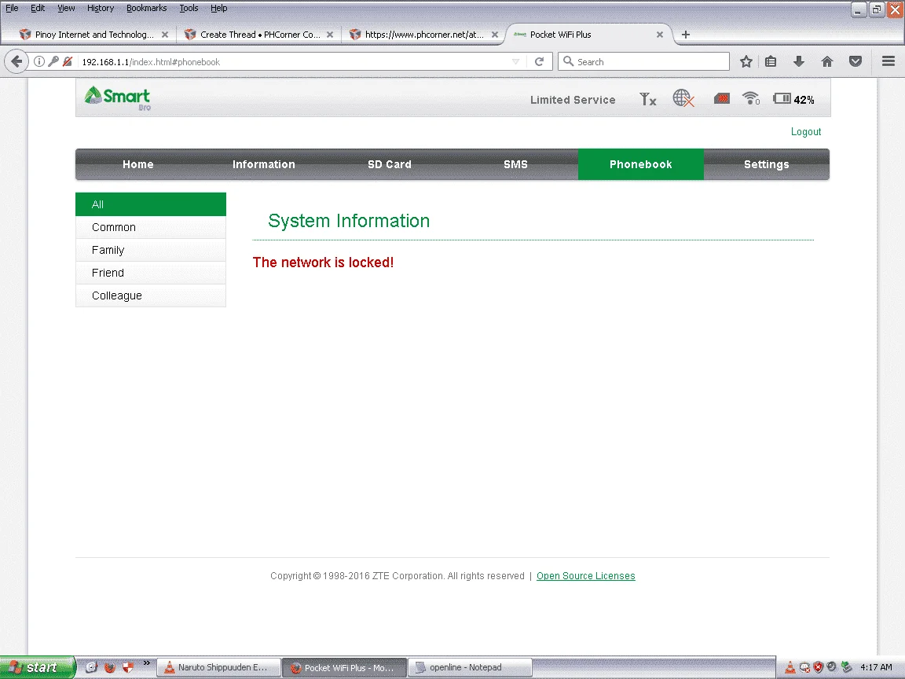Switch to openline Notepad taskbar window
Screen dimensions: 905x679
click(x=469, y=667)
